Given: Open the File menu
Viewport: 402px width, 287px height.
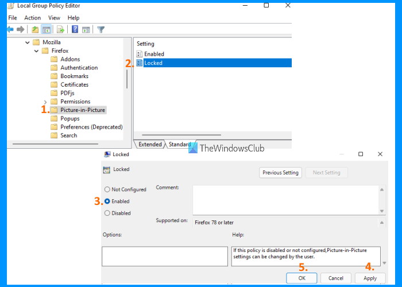Looking at the screenshot, I should click(12, 18).
